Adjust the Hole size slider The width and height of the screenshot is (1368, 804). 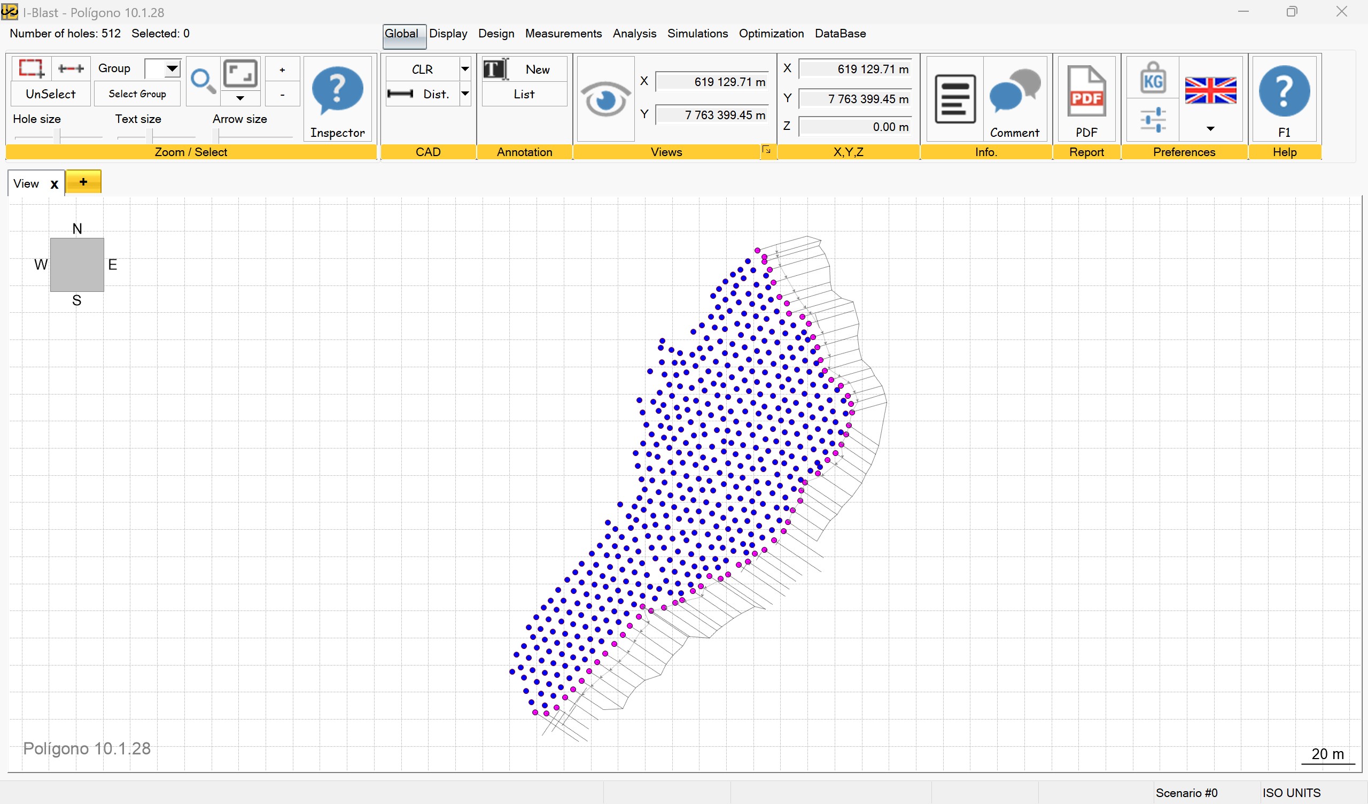[x=57, y=135]
